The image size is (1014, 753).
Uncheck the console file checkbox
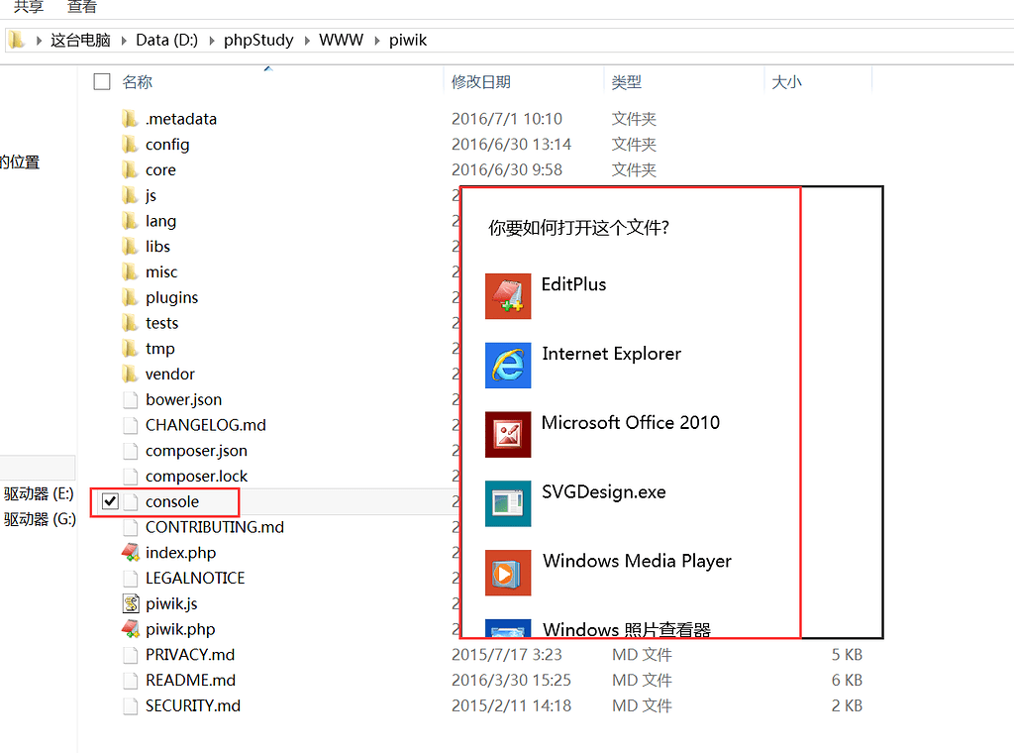pos(109,501)
